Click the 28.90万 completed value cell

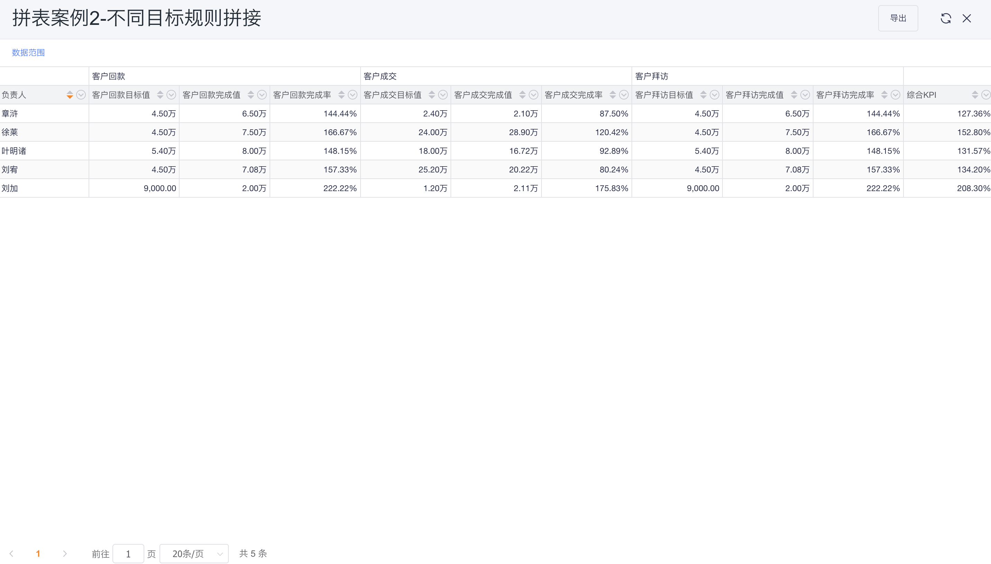tap(496, 132)
